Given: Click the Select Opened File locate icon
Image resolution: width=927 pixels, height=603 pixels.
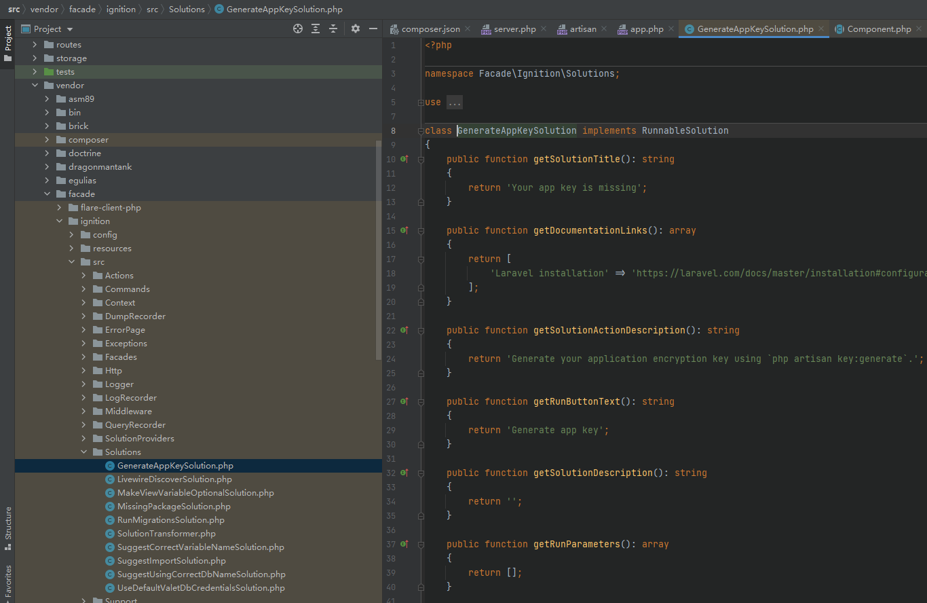Looking at the screenshot, I should [298, 29].
